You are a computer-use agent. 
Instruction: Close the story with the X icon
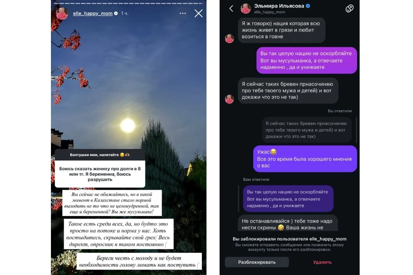(x=199, y=13)
